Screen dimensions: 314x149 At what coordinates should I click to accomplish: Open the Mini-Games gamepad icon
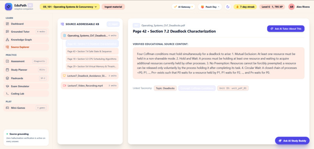[7, 108]
